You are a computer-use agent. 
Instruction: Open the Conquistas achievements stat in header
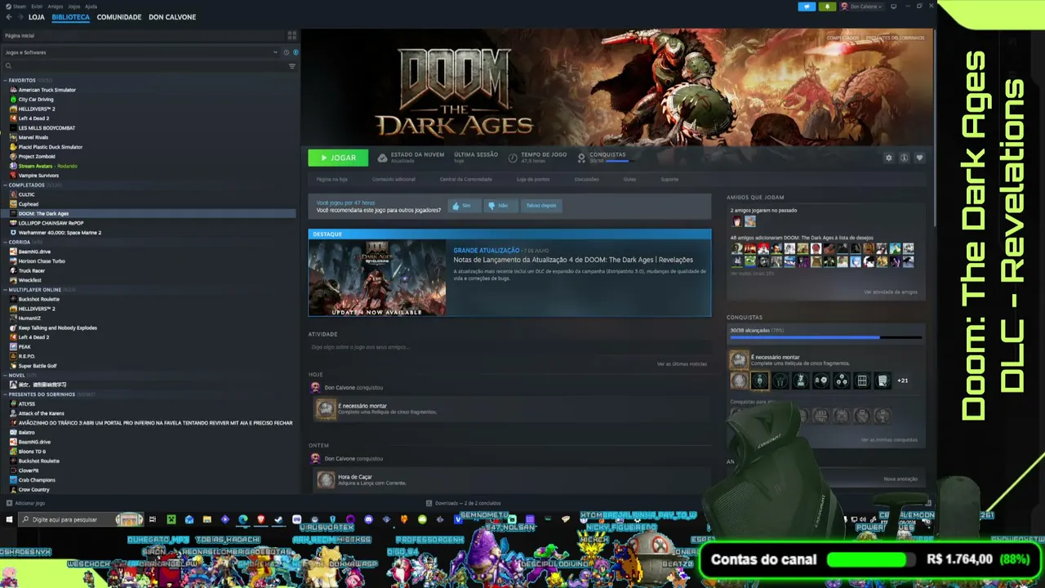[x=606, y=157]
